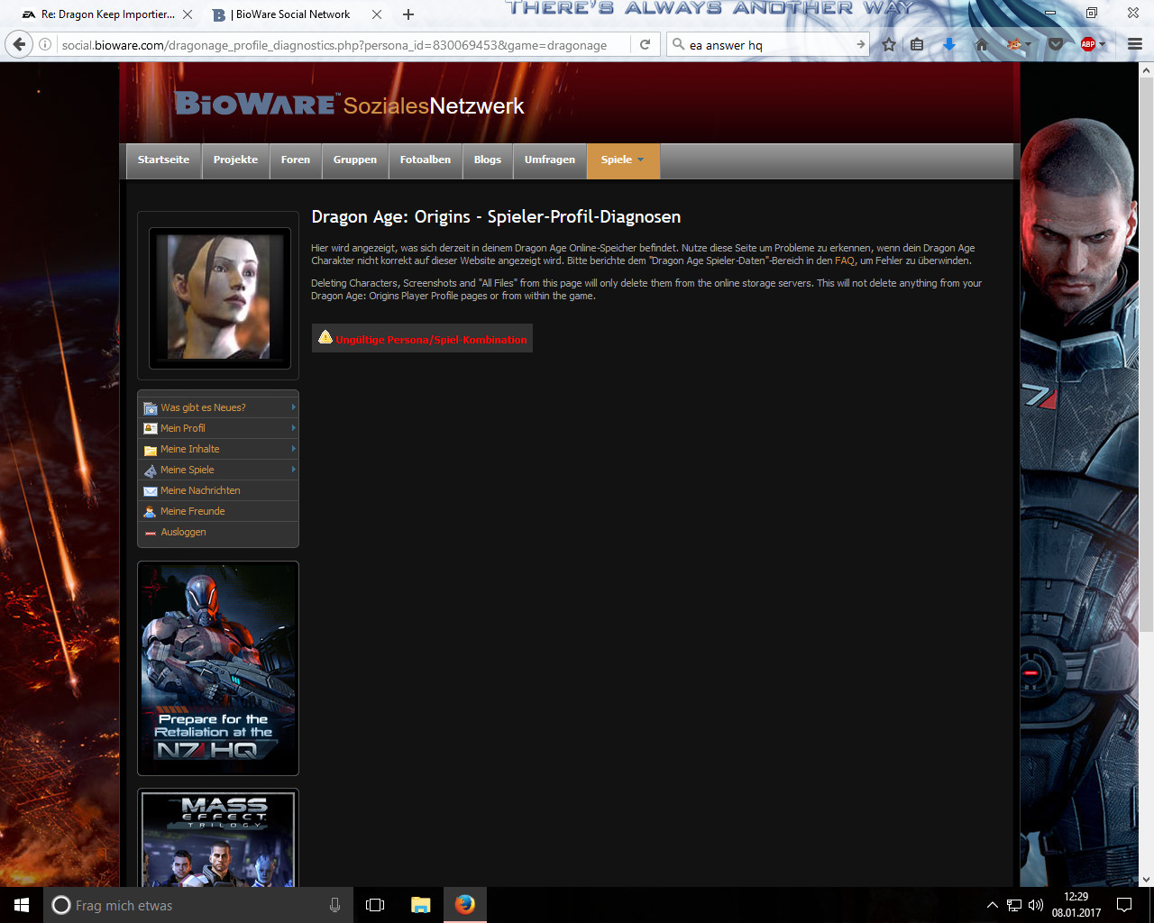Expand the Spiele dropdown menu

click(623, 160)
